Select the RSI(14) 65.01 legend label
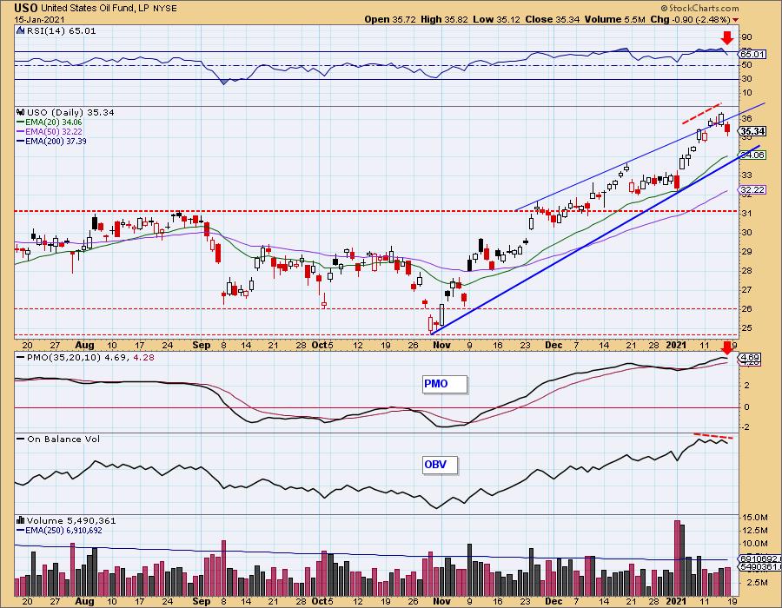Viewport: 782px width, 608px height. [x=61, y=31]
